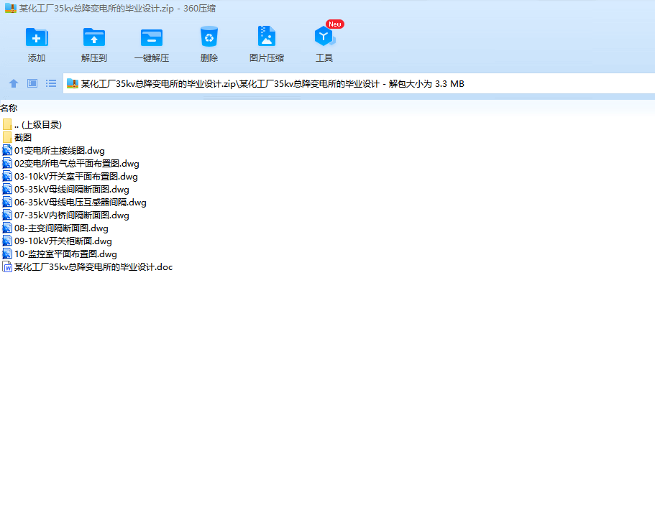This screenshot has height=525, width=655.
Task: Open the 工具 (Tools) hexagon icon
Action: [324, 37]
